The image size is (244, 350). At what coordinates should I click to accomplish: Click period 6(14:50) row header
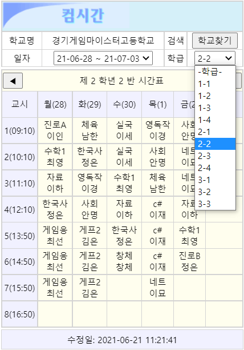[x=20, y=261]
